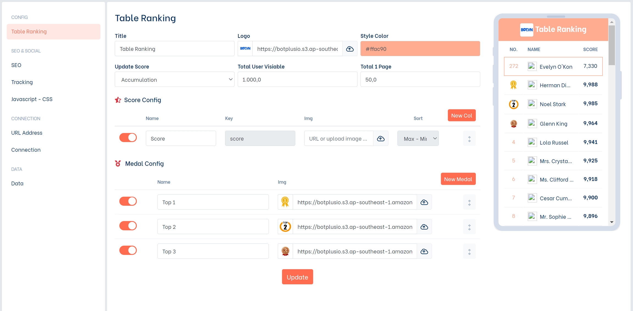Click the #ffac90 Style Color field

tap(420, 49)
